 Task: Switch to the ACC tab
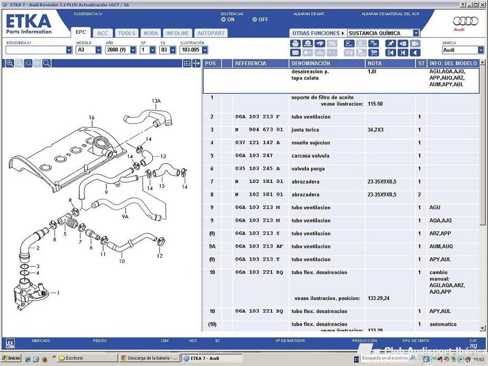point(103,33)
